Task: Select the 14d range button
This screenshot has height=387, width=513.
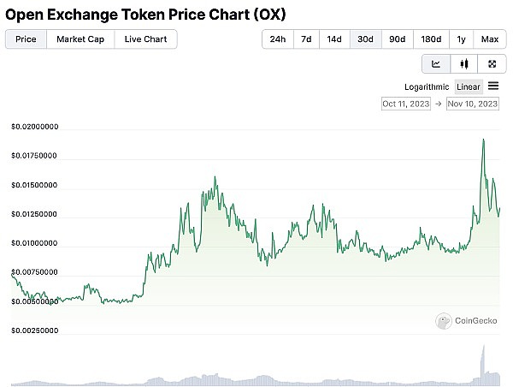Action: tap(334, 39)
